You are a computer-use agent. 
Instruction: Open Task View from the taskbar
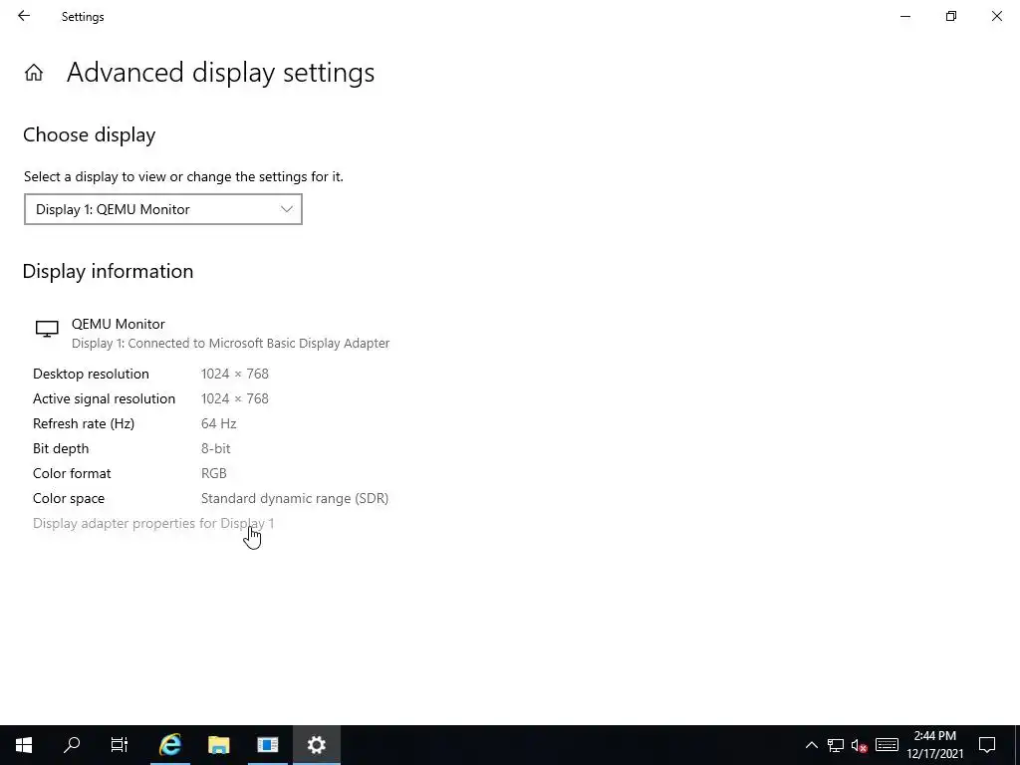point(120,745)
